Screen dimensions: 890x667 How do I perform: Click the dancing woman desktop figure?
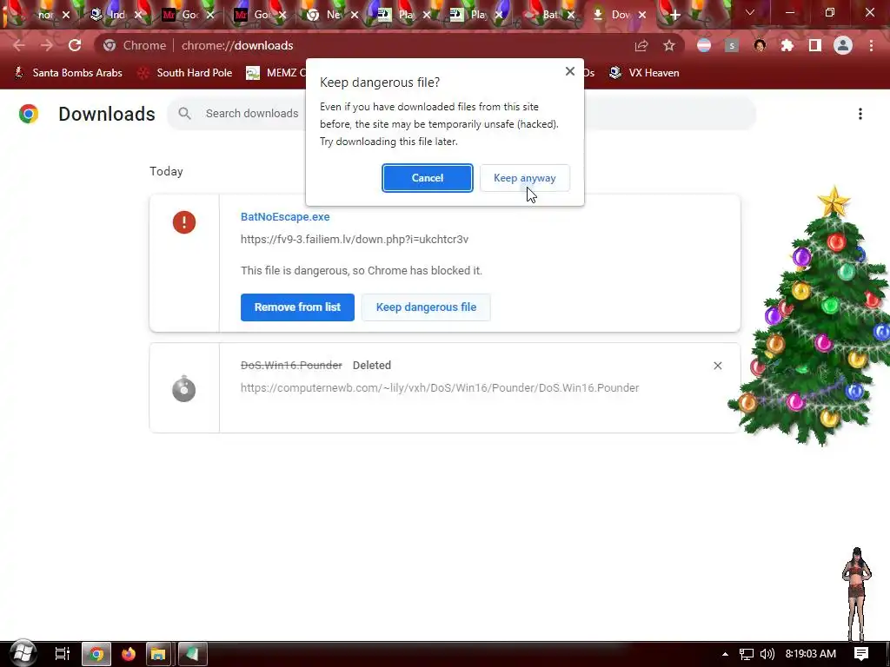[x=857, y=594]
